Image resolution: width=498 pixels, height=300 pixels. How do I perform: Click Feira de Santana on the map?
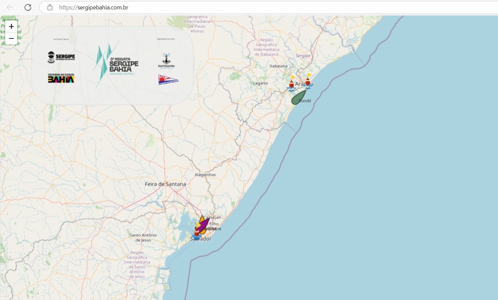click(x=165, y=184)
